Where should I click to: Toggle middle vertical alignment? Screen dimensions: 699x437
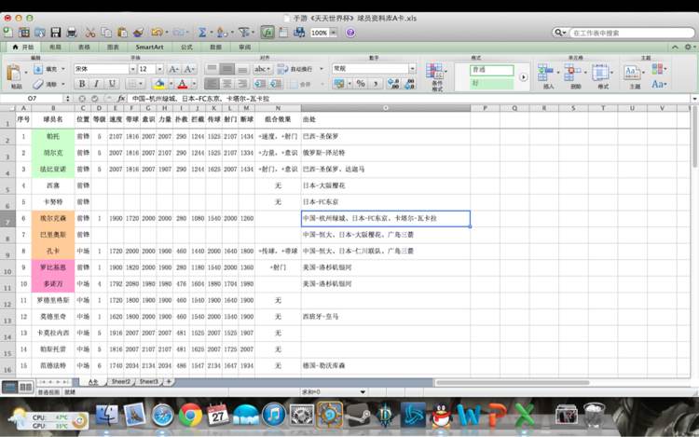(x=226, y=69)
